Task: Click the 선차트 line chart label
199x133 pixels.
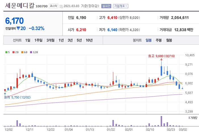Action: [17, 40]
